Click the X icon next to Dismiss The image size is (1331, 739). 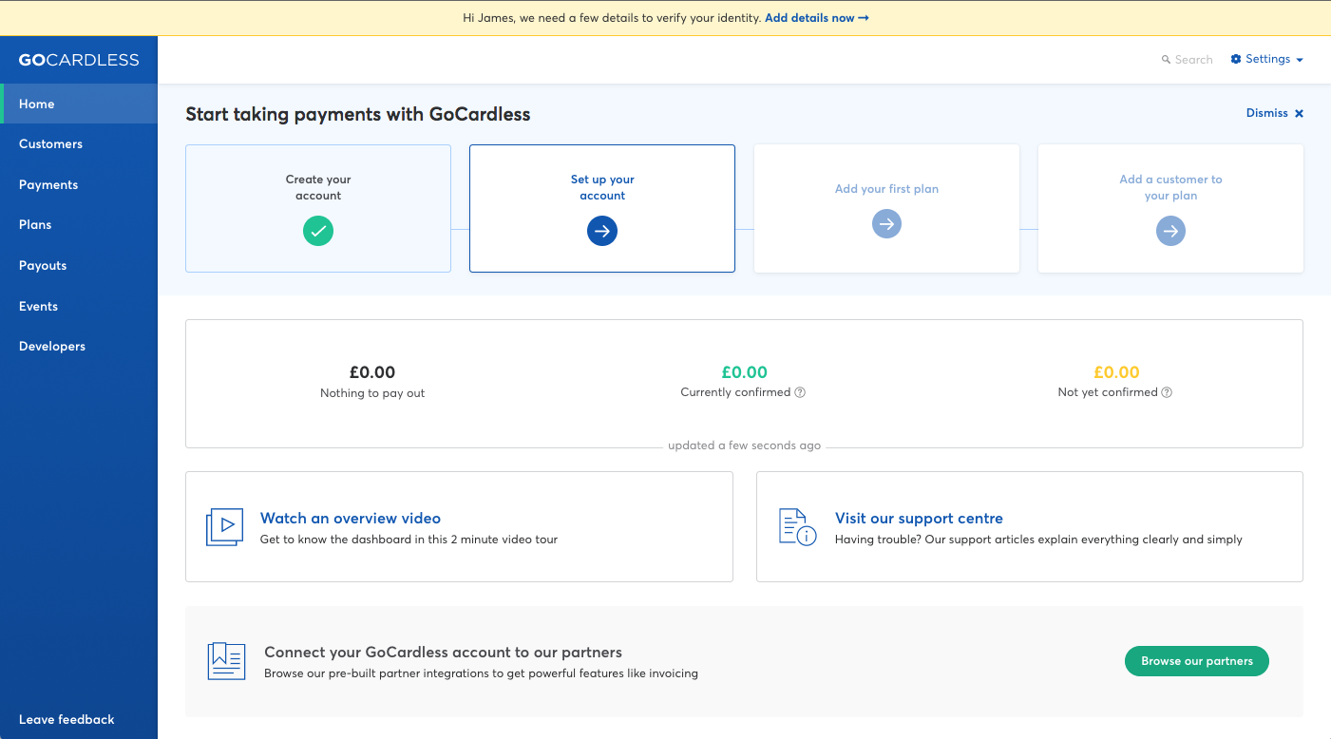point(1299,113)
